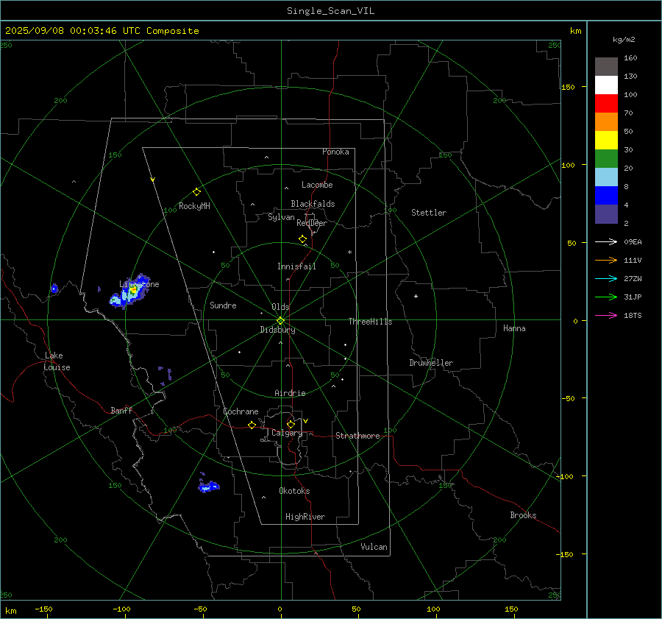Click the RedDeer city label

pos(312,223)
